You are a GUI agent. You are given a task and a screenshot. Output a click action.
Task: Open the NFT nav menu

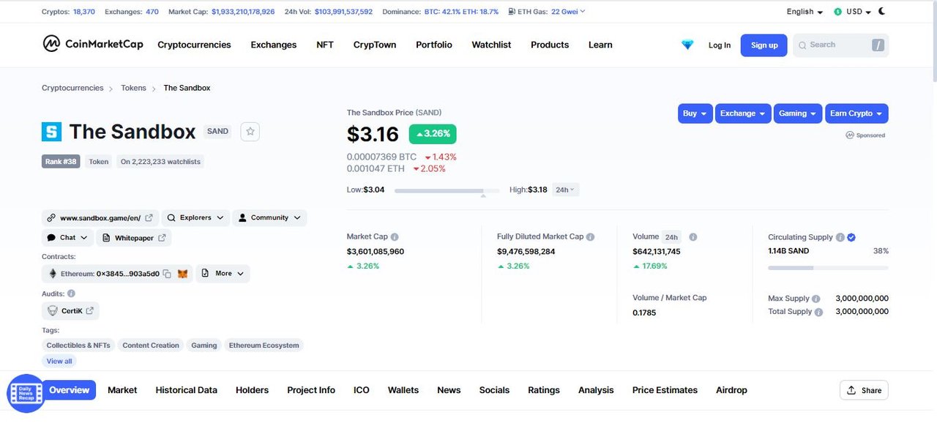pyautogui.click(x=325, y=45)
